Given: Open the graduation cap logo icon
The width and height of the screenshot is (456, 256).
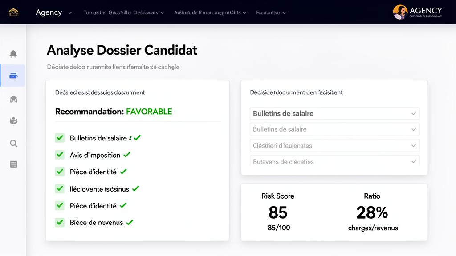Looking at the screenshot, I should (x=14, y=12).
